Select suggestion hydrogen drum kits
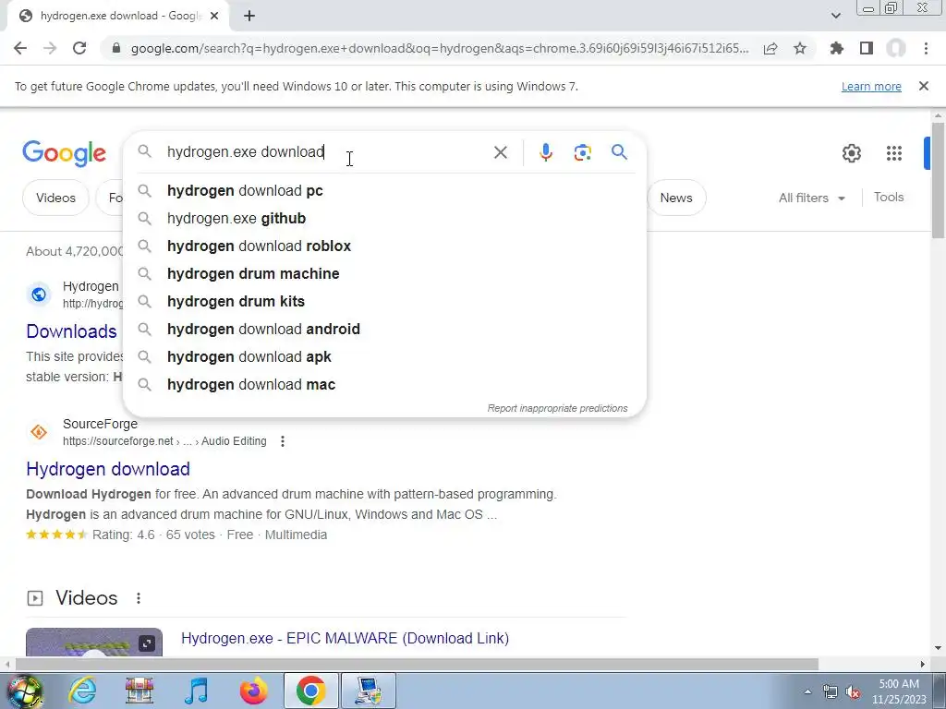This screenshot has width=946, height=709. coord(384,302)
